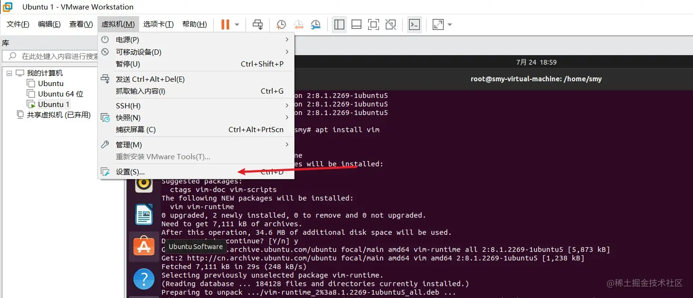Click the stretch guest display icon

438,24
